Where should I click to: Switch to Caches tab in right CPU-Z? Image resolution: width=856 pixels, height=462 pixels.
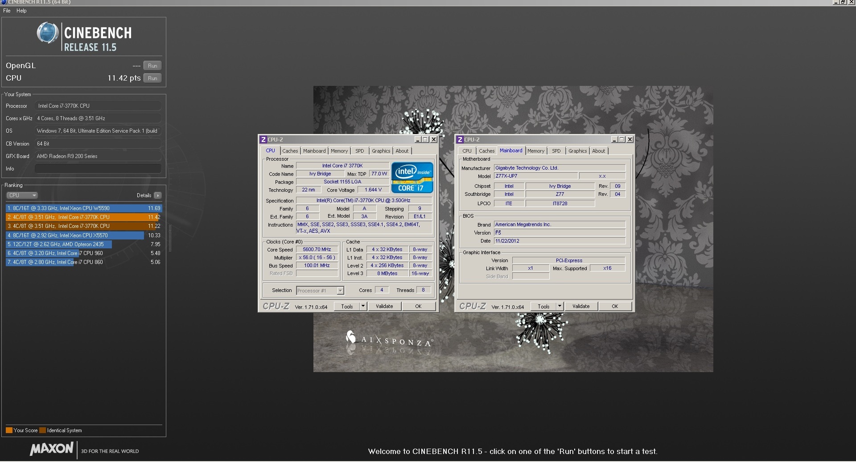coord(486,151)
